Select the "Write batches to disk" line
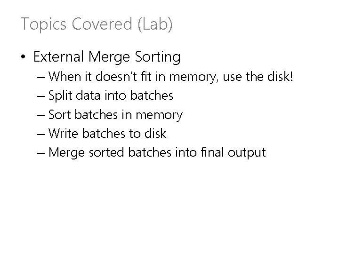 107,134
